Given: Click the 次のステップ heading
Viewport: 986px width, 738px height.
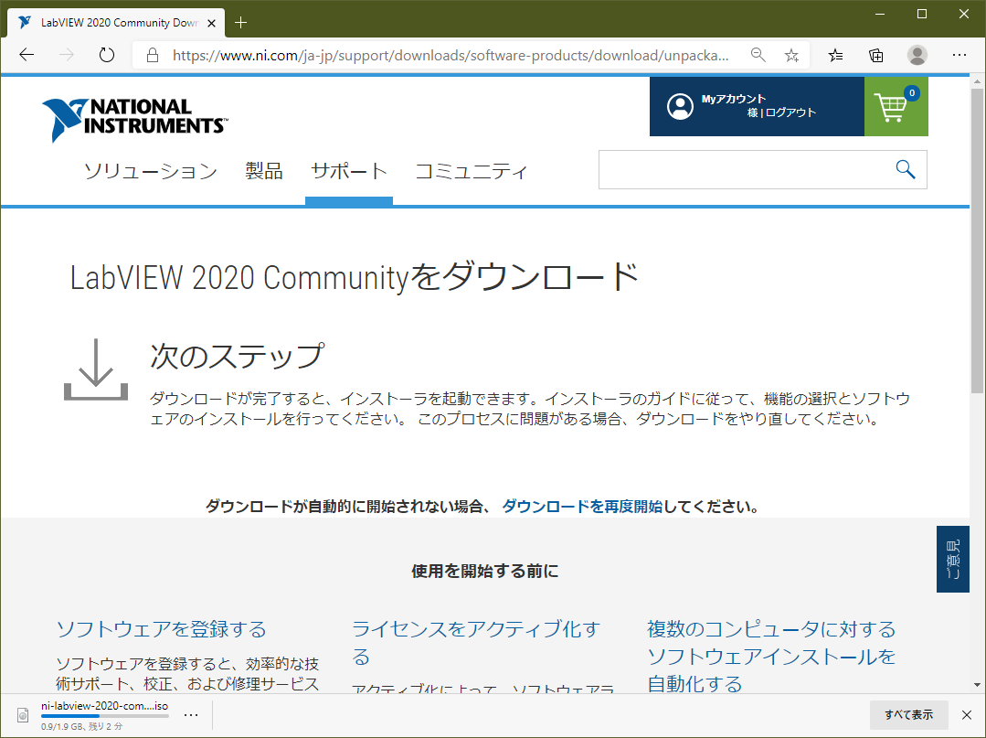Looking at the screenshot, I should point(237,356).
